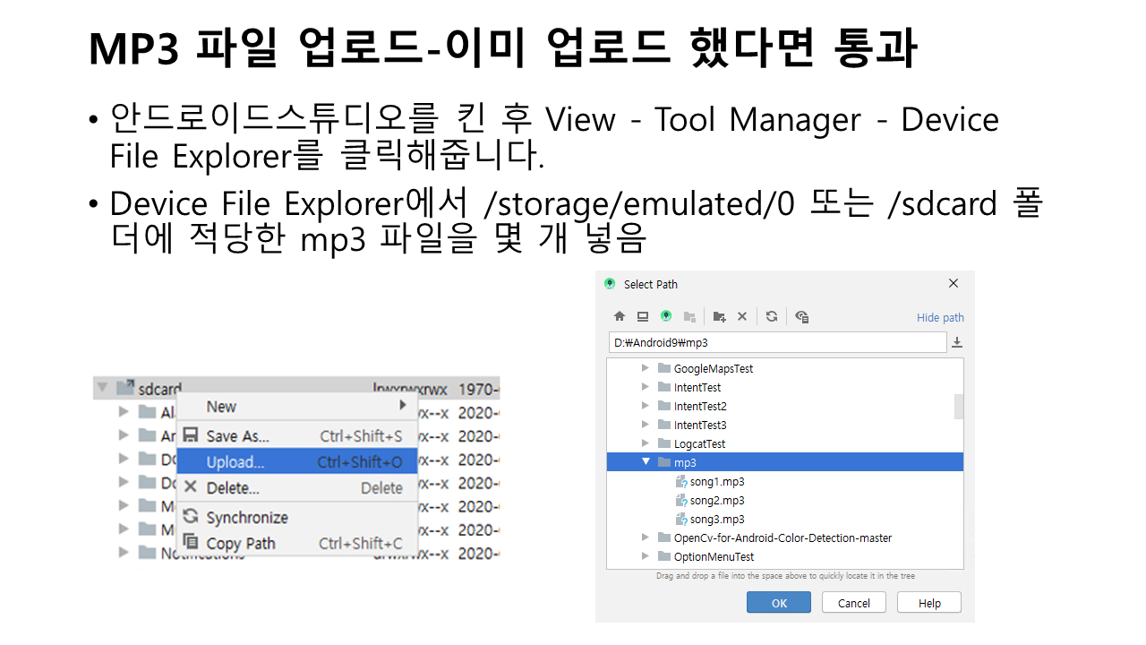
Task: Click the Delete X icon in dialog toolbar
Action: tap(742, 316)
